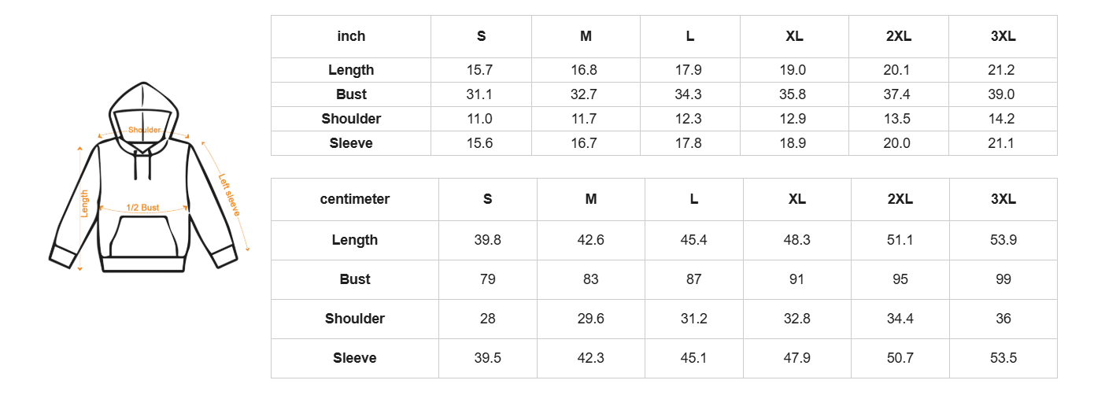Viewport: 1094px width, 395px height.
Task: Click the XL header in centimeter table
Action: point(796,199)
